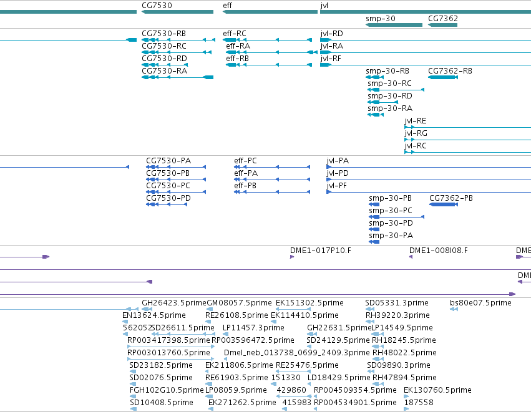Image resolution: width=531 pixels, height=412 pixels.
Task: Click the CG7530-RB transcript label
Action: (x=163, y=34)
